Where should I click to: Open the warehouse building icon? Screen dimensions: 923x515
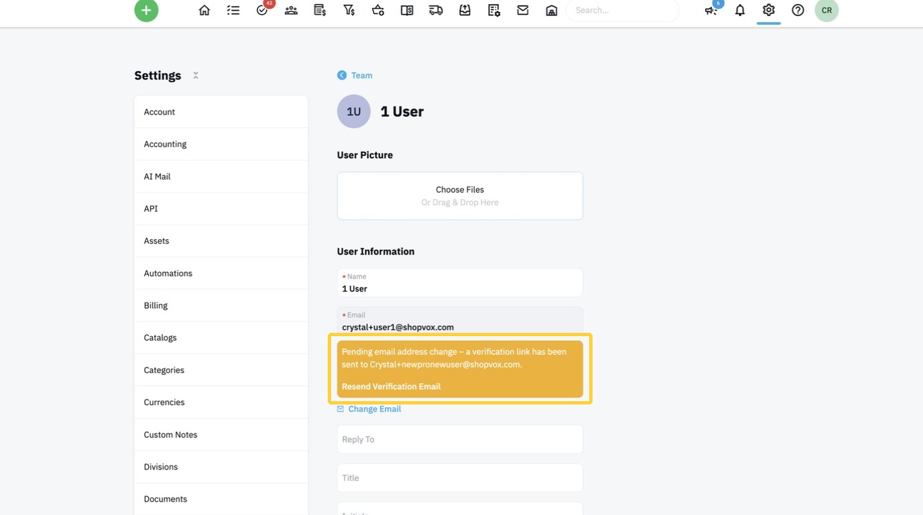point(552,10)
